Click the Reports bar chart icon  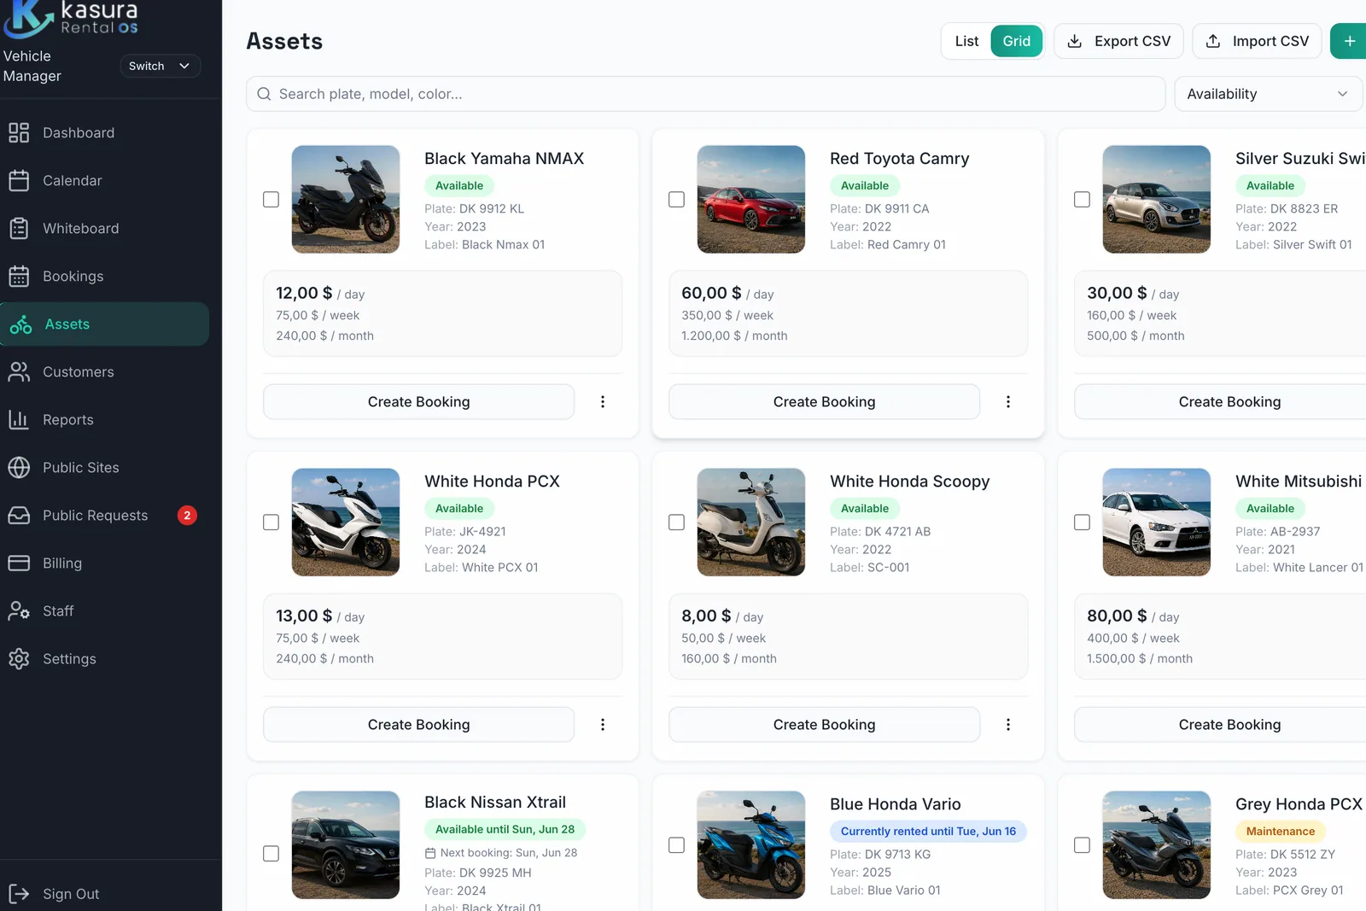[19, 419]
